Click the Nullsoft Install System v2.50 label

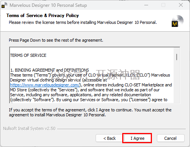coord(29,128)
